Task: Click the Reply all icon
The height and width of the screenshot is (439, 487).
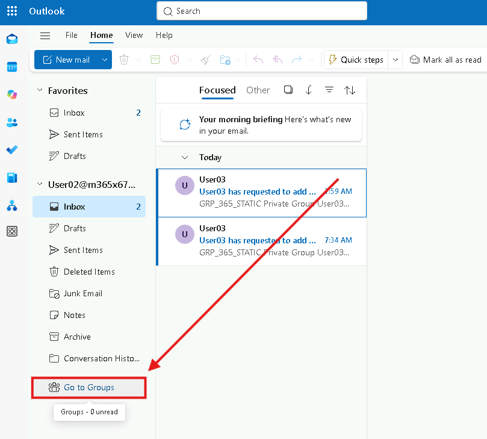Action: coord(278,60)
